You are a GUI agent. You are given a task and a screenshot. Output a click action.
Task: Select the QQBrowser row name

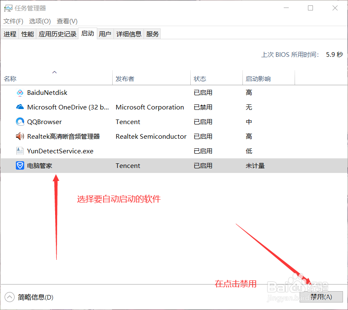(x=44, y=122)
